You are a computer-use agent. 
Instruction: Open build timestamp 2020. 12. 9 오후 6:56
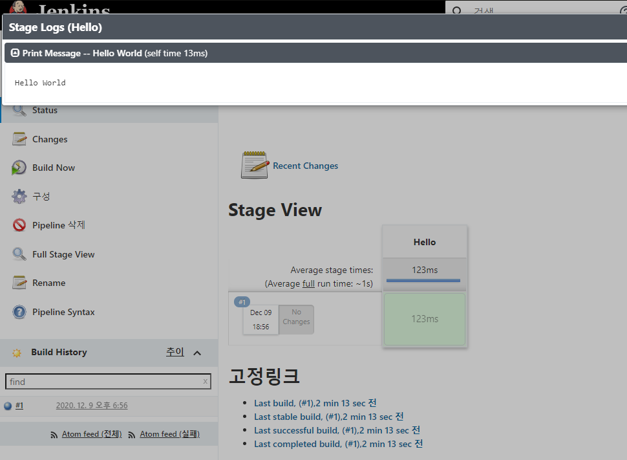(x=92, y=405)
